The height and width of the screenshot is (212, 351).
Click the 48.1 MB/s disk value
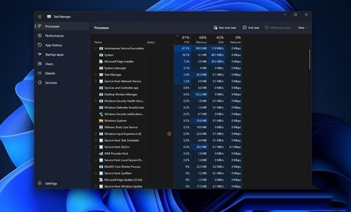pos(218,55)
